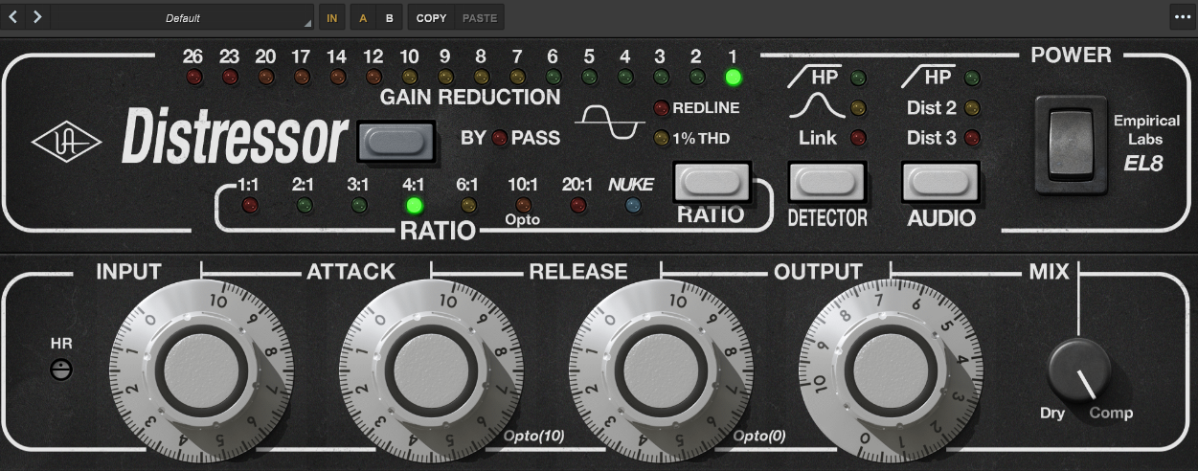Select the 2:1 ratio LED
The width and height of the screenshot is (1198, 471).
(x=305, y=204)
